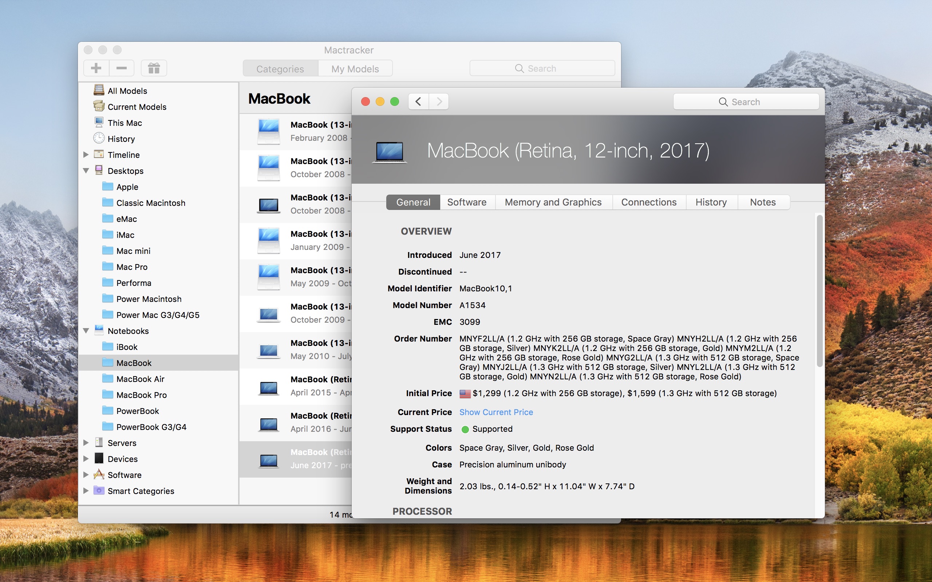Image resolution: width=932 pixels, height=582 pixels.
Task: Click the remove (minus) button in Mactracker toolbar
Action: (122, 68)
